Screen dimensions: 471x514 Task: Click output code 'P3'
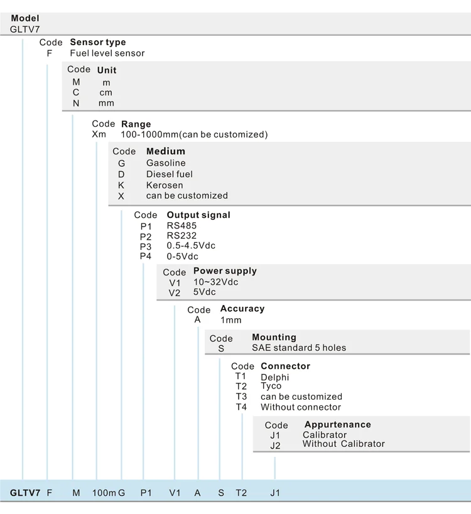click(146, 247)
